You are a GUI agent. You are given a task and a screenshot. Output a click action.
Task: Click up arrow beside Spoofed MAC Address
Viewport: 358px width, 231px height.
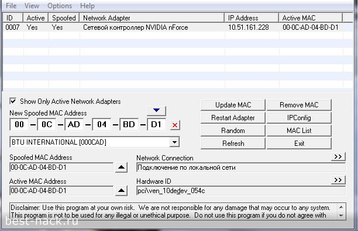[121, 167]
